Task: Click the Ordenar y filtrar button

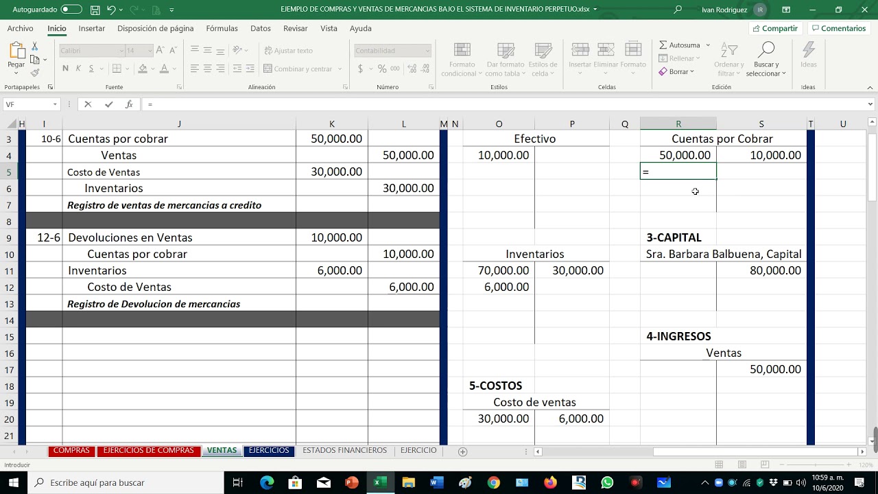Action: 728,59
